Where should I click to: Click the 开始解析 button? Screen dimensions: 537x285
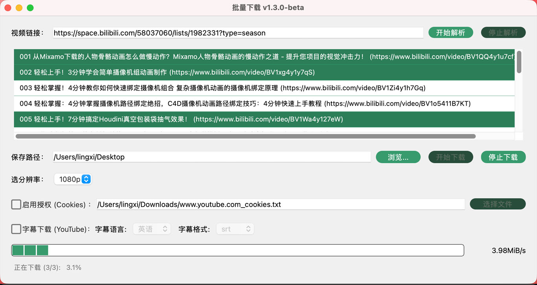[x=451, y=33]
